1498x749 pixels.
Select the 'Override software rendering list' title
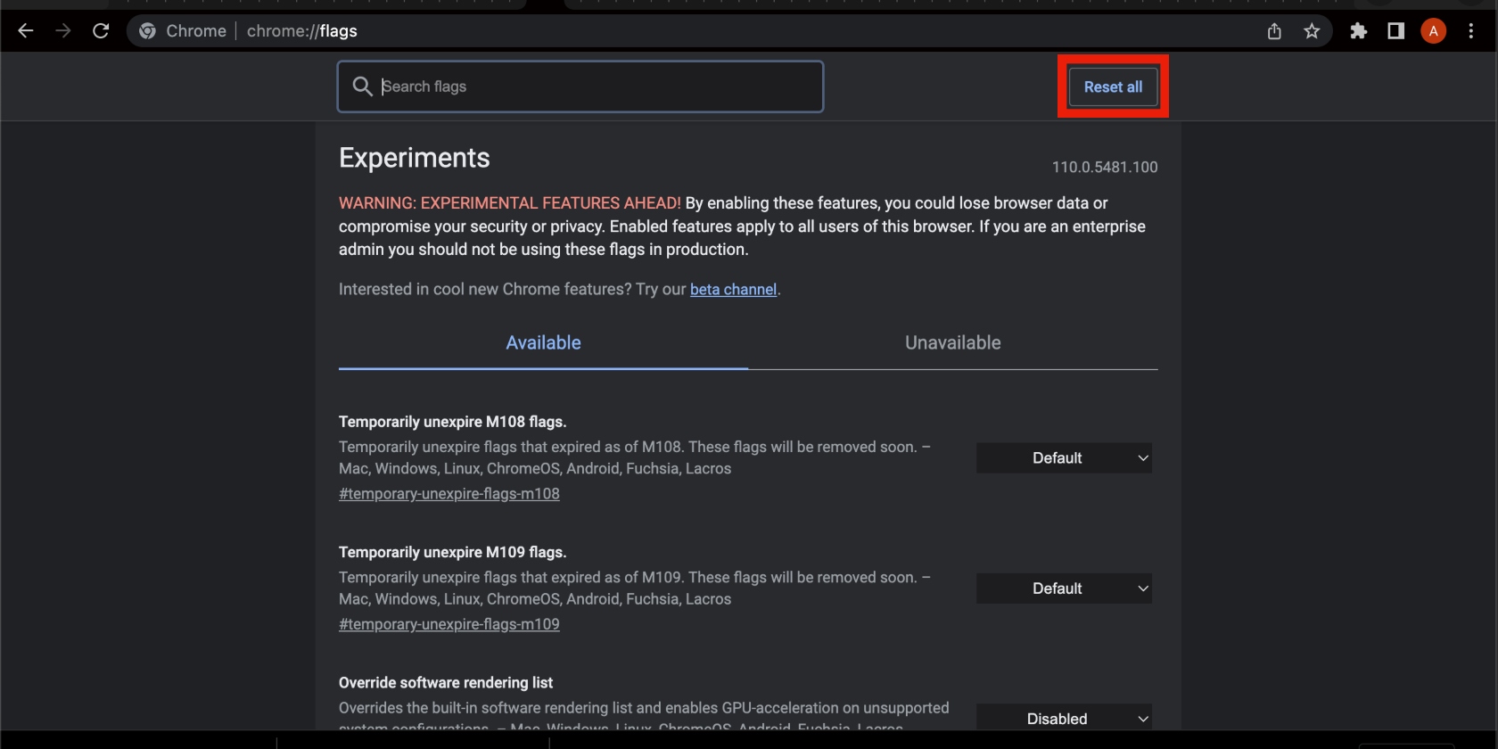coord(446,683)
